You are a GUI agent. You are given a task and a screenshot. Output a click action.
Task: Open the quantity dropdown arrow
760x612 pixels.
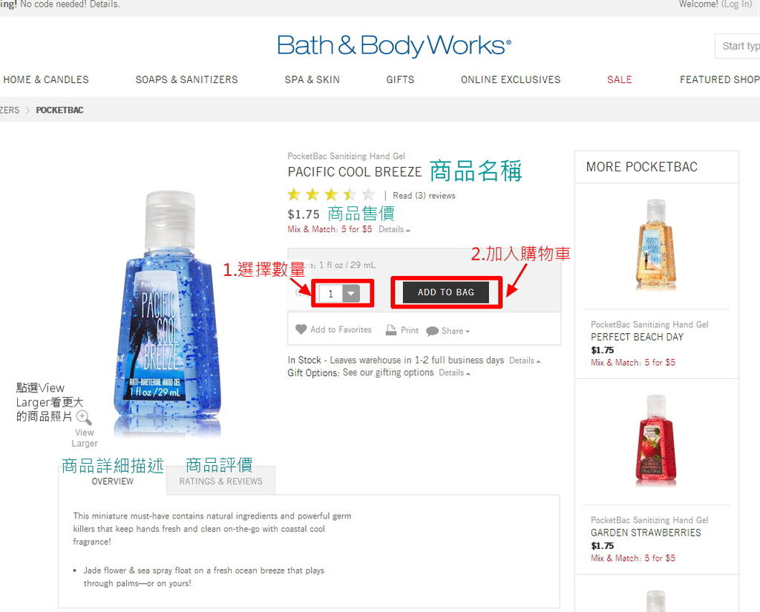351,293
